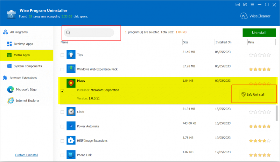Image resolution: width=280 pixels, height=162 pixels.
Task: Adjust Phone Link star rating
Action: tap(260, 155)
